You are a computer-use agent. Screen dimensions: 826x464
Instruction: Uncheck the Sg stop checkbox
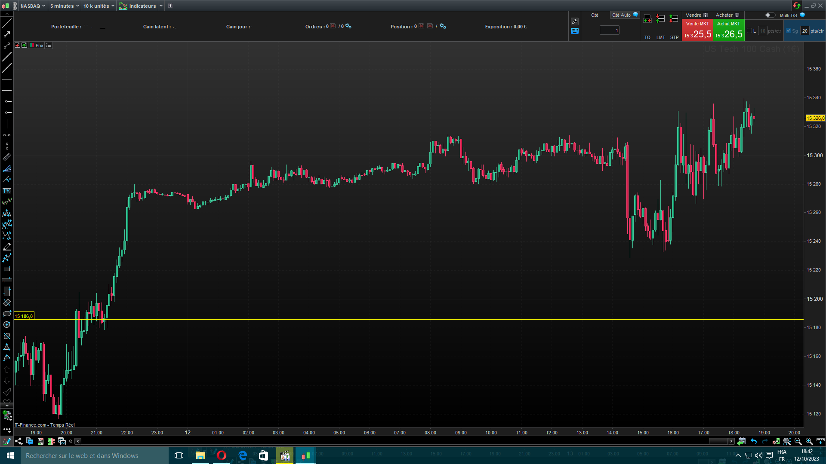[x=789, y=31]
